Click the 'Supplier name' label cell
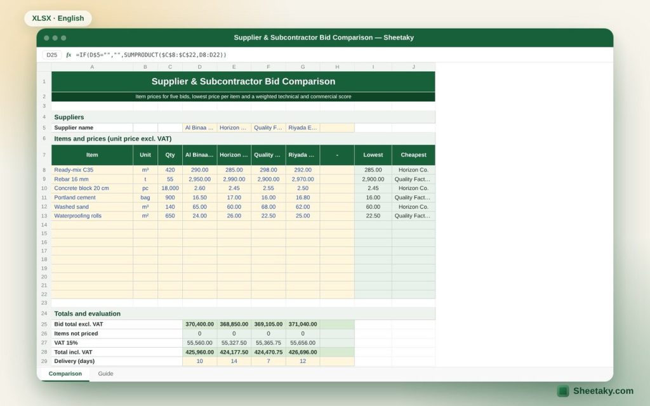The height and width of the screenshot is (406, 650). (92, 128)
